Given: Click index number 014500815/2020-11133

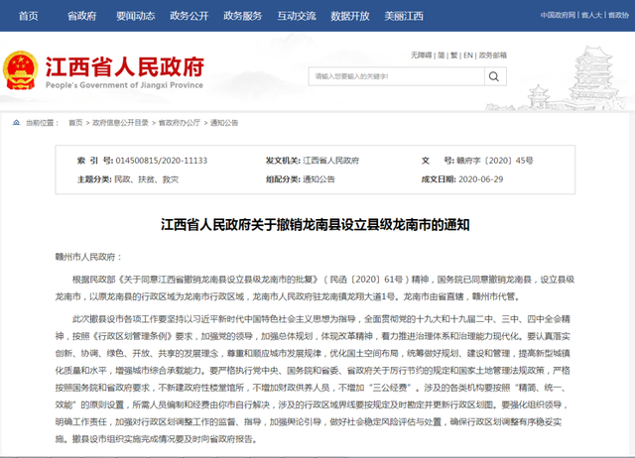Looking at the screenshot, I should pos(161,161).
